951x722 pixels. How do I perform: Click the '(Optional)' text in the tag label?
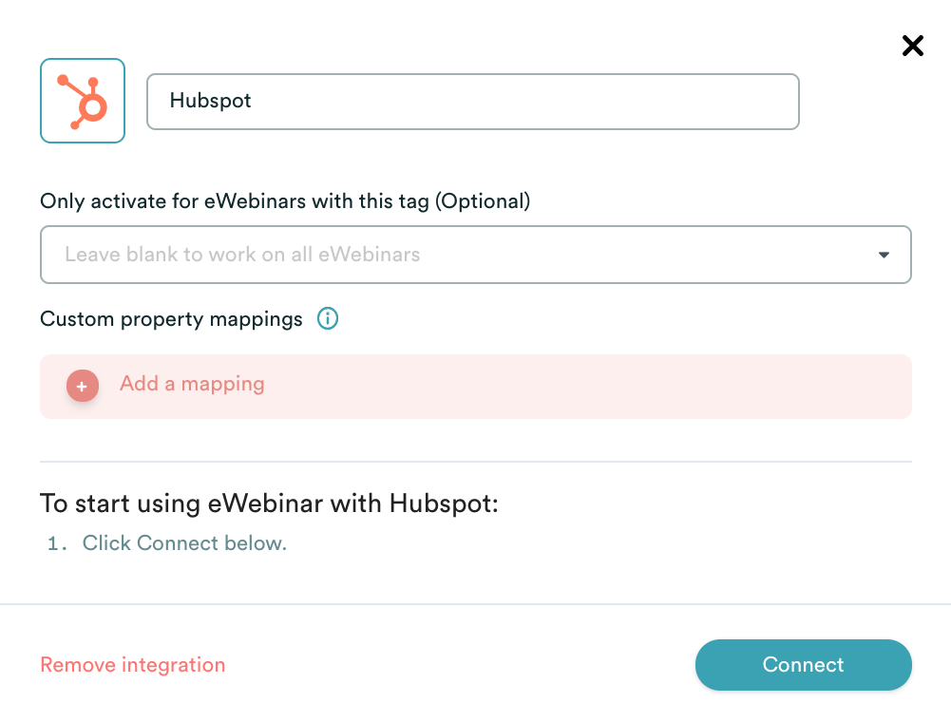(x=483, y=201)
